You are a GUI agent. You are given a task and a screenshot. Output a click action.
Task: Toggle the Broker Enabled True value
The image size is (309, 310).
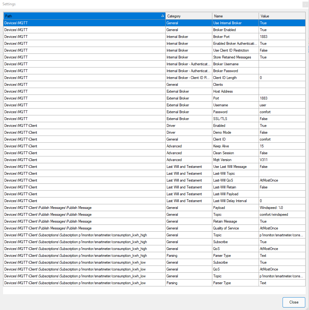click(282, 30)
